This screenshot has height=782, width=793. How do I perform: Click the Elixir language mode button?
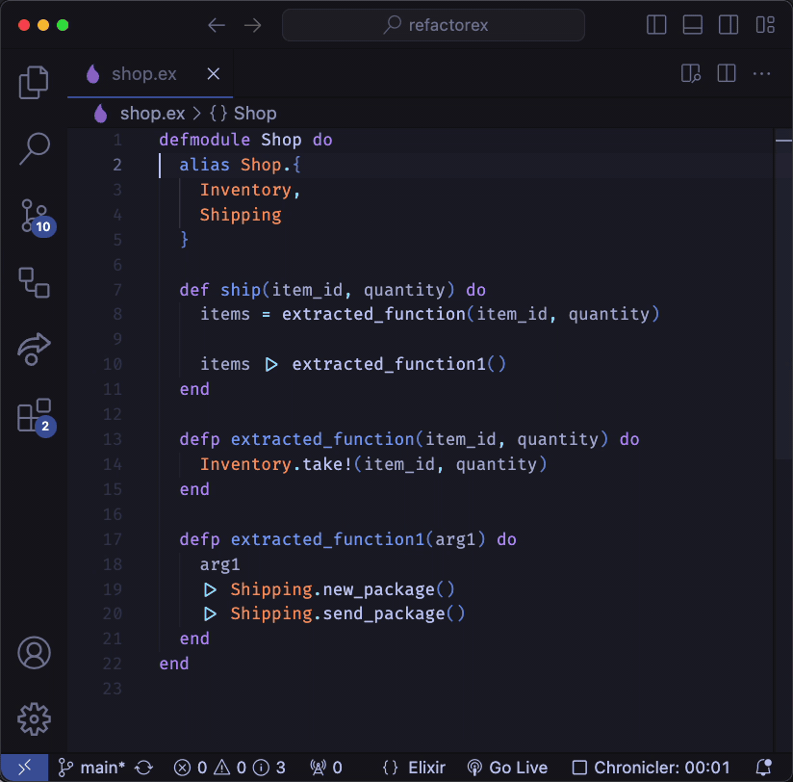coord(414,768)
